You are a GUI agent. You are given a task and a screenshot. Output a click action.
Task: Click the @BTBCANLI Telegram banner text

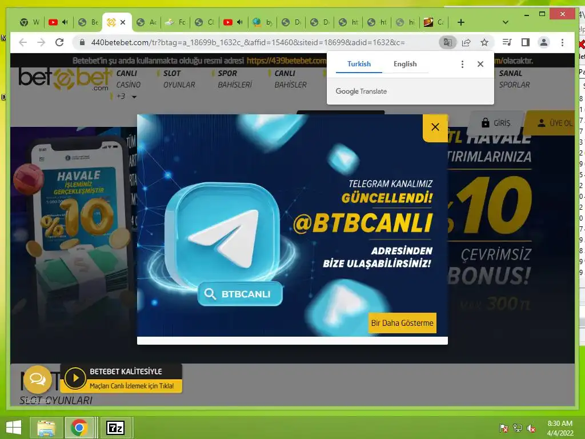click(x=363, y=224)
